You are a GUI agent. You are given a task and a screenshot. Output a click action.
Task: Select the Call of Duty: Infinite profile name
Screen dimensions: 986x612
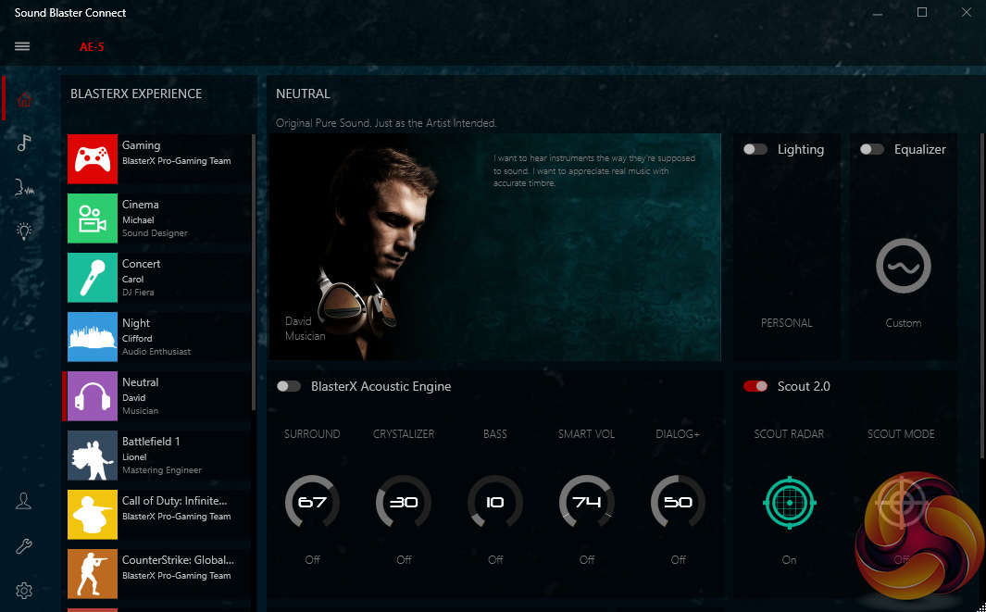click(x=174, y=501)
